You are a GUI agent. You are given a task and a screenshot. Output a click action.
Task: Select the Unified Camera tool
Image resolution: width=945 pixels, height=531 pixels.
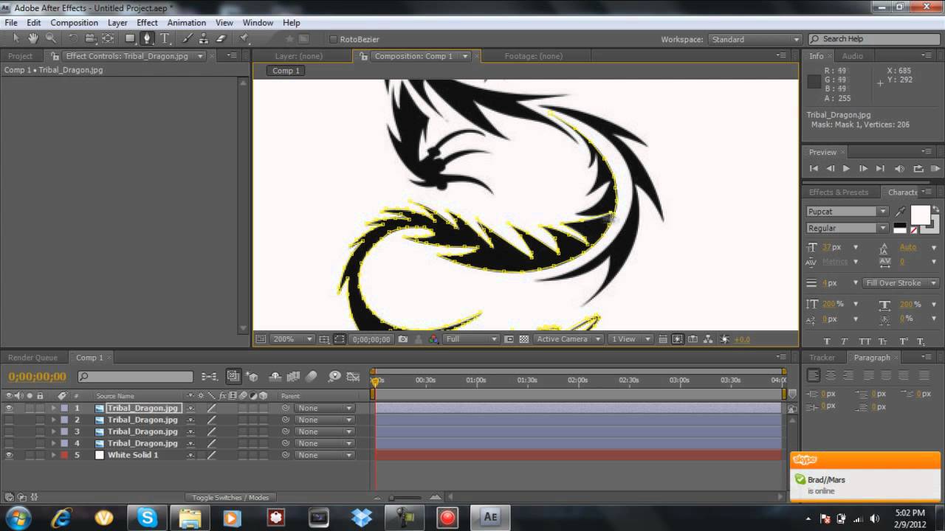click(x=90, y=38)
